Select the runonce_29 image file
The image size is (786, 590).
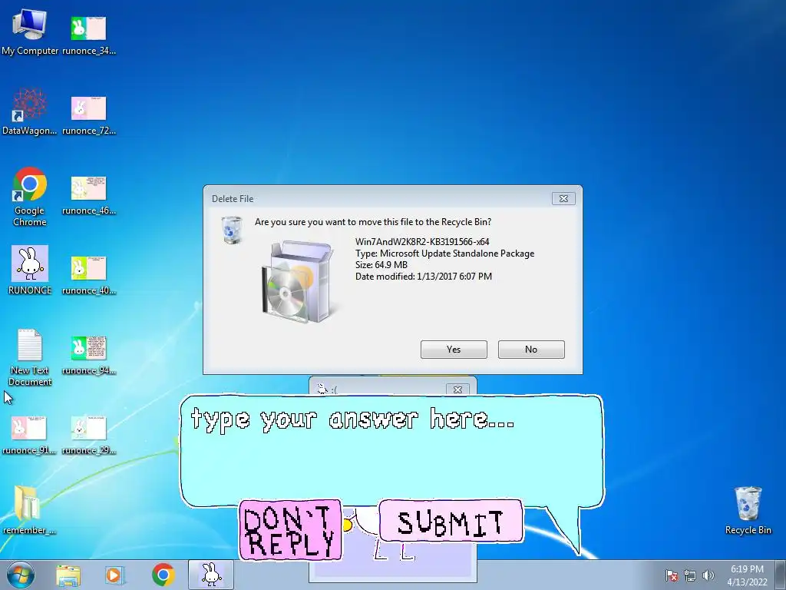coord(89,435)
